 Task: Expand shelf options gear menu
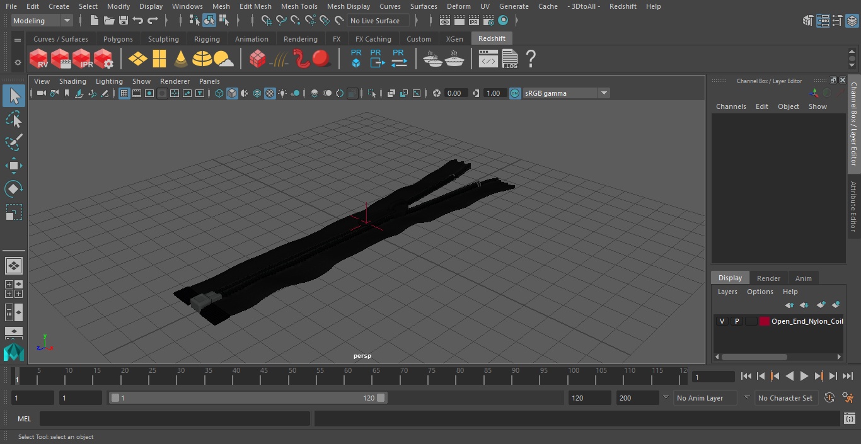(x=17, y=62)
